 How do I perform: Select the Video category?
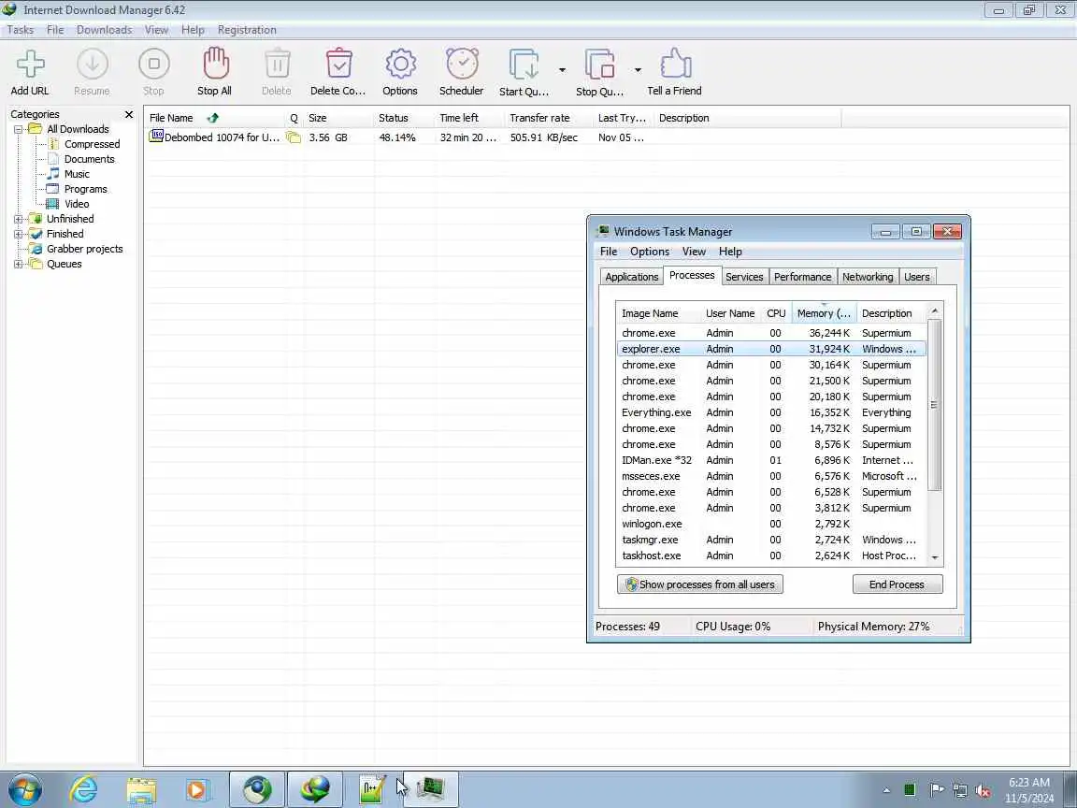77,204
